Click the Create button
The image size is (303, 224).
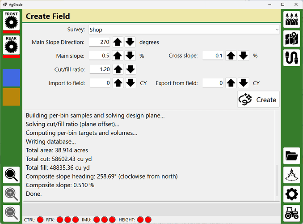pos(258,99)
